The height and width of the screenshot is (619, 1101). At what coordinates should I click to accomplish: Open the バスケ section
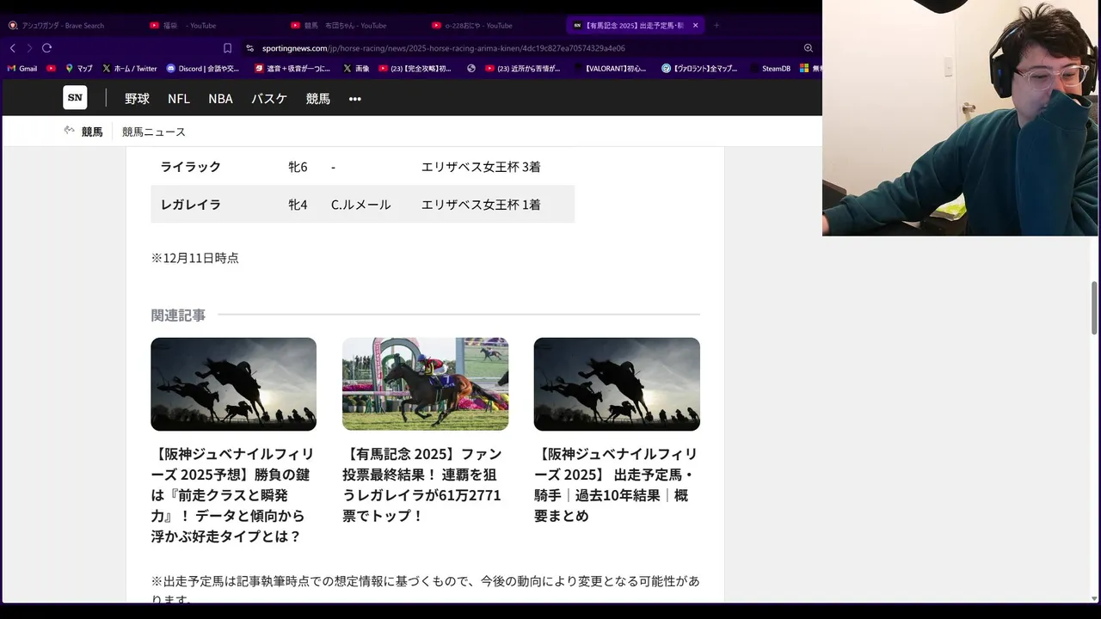pos(269,99)
